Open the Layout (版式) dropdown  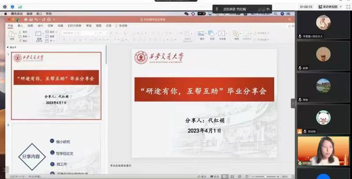51,32
